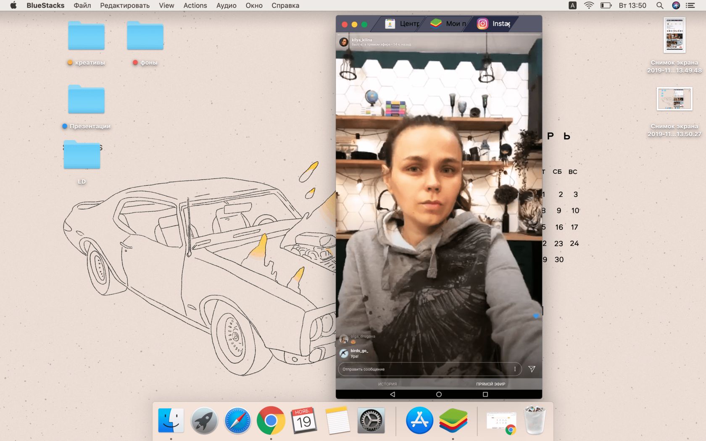Open the App Store from the Dock
706x441 pixels.
tap(419, 420)
